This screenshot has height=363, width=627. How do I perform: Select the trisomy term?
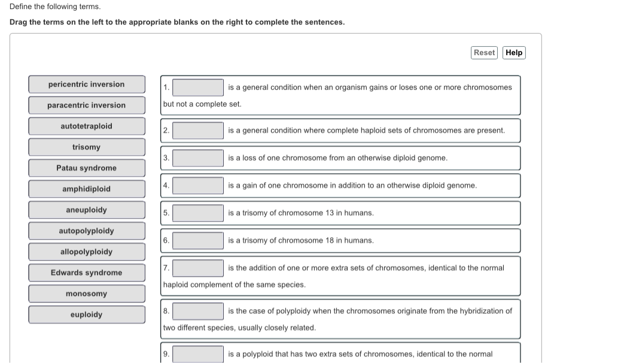coord(86,147)
